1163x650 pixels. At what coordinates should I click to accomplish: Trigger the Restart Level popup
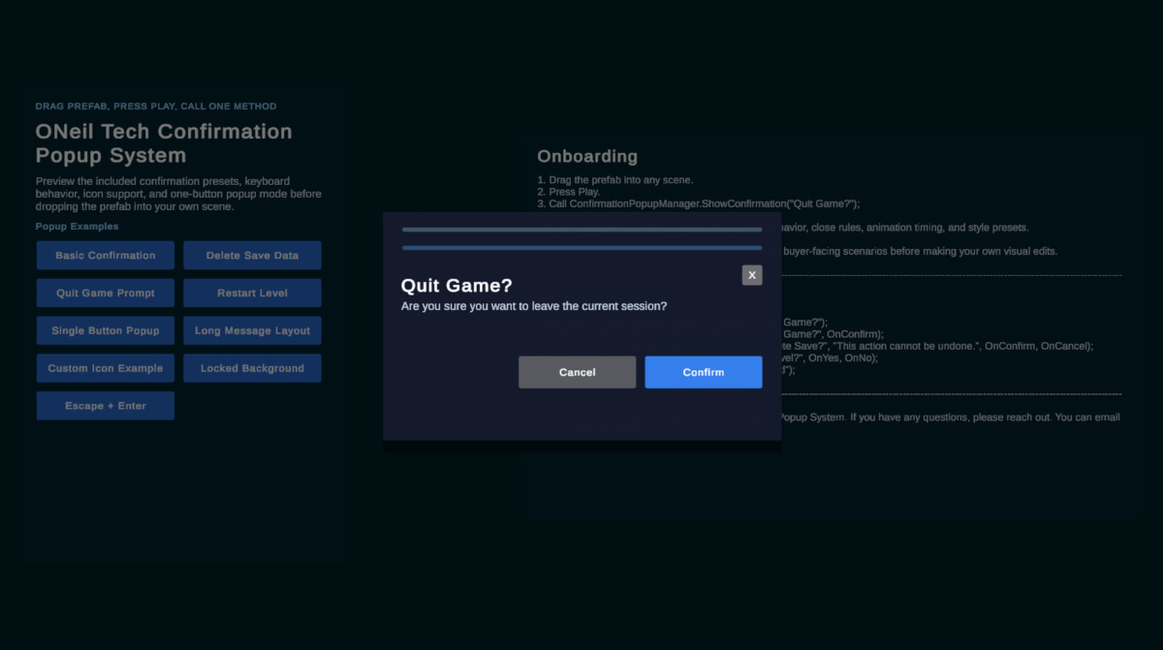(252, 293)
